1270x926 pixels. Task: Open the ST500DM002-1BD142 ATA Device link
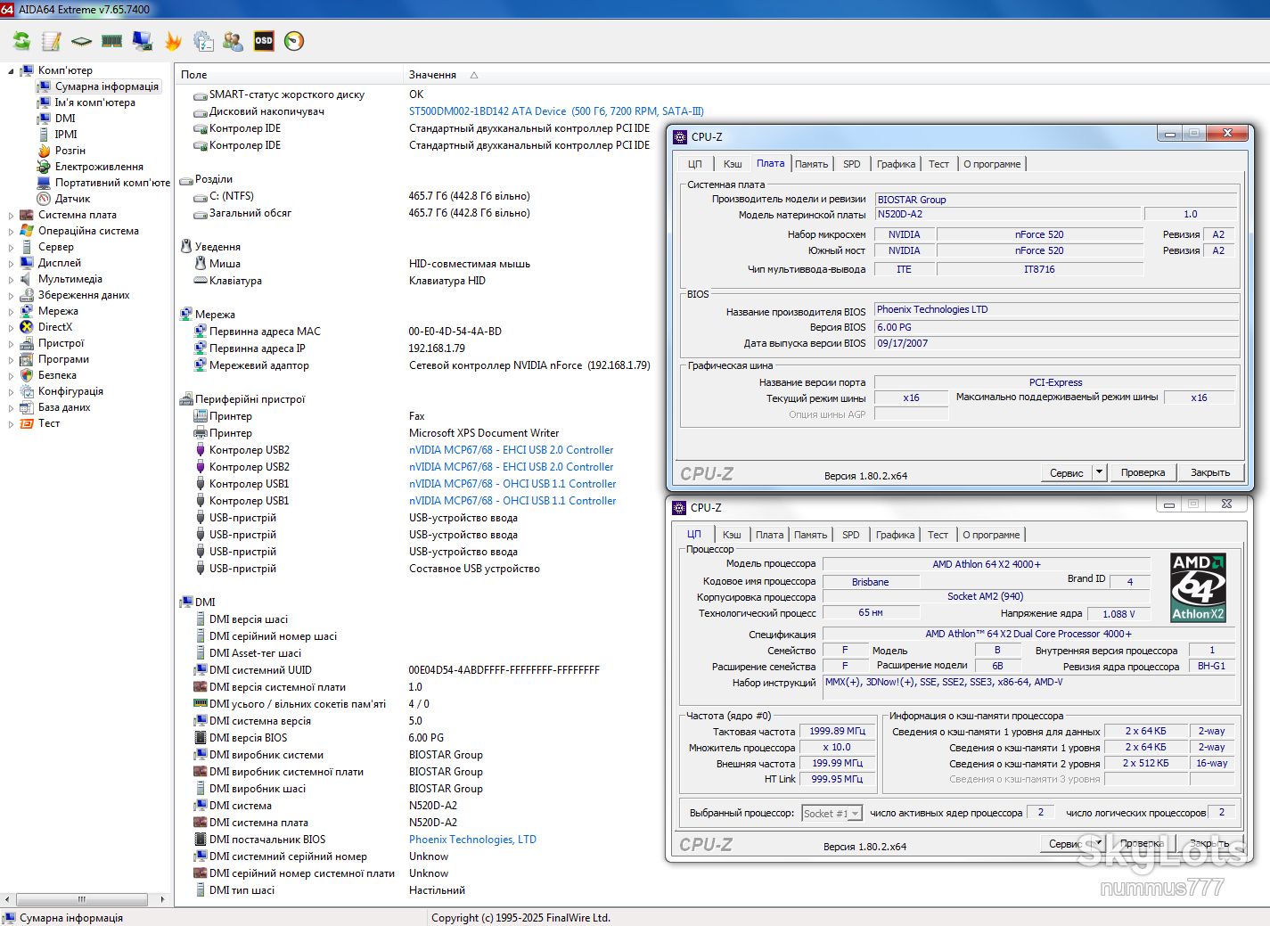tap(488, 111)
